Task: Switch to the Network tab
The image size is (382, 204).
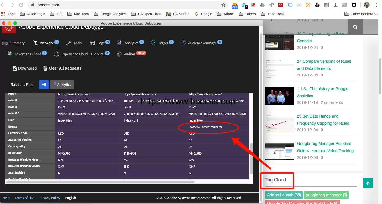Action: click(x=46, y=43)
